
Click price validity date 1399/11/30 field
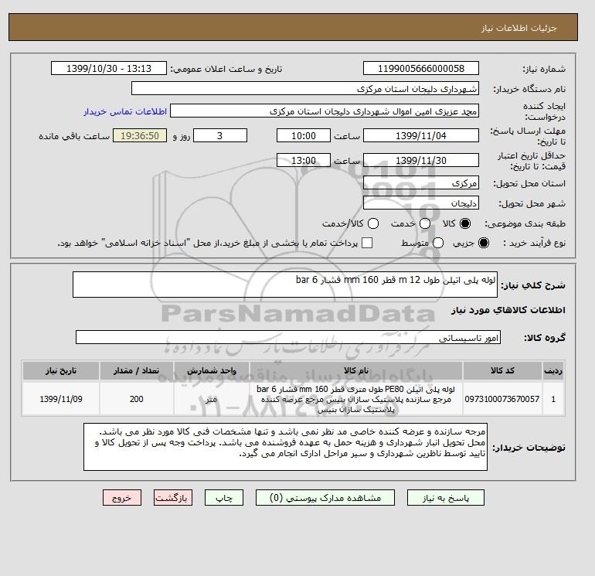(421, 160)
